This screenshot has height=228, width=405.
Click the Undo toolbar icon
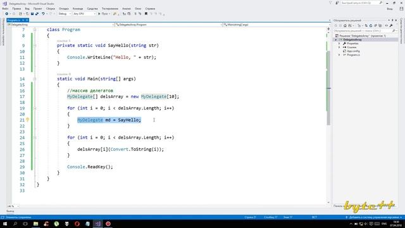point(43,14)
